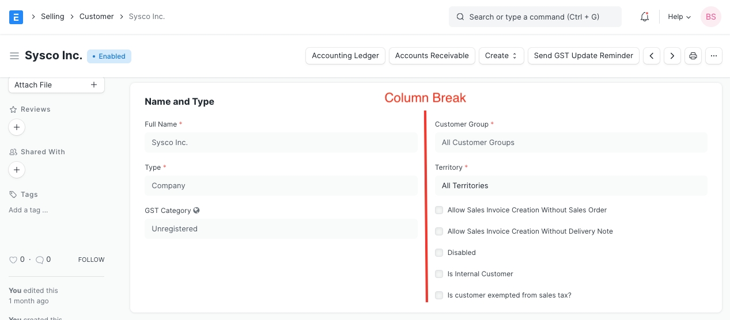Check the Disabled checkbox
The height and width of the screenshot is (320, 730).
pyautogui.click(x=440, y=253)
